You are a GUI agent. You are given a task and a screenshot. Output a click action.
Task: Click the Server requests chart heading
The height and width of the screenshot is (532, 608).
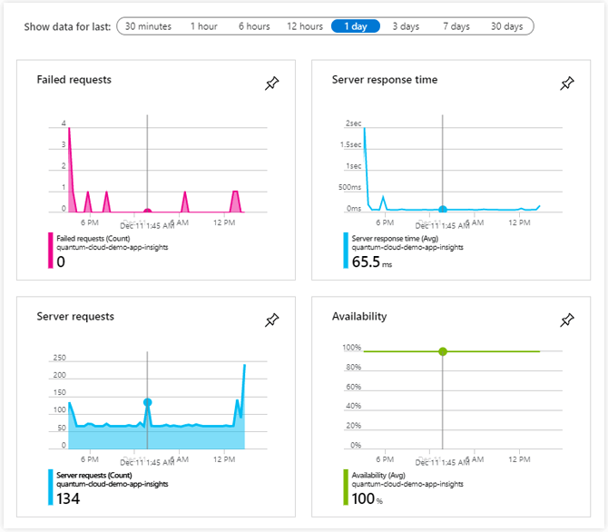point(75,317)
